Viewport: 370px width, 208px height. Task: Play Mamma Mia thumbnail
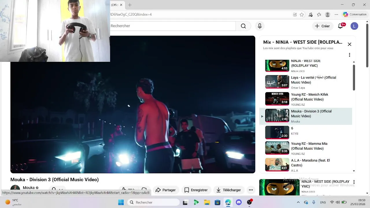click(x=277, y=148)
